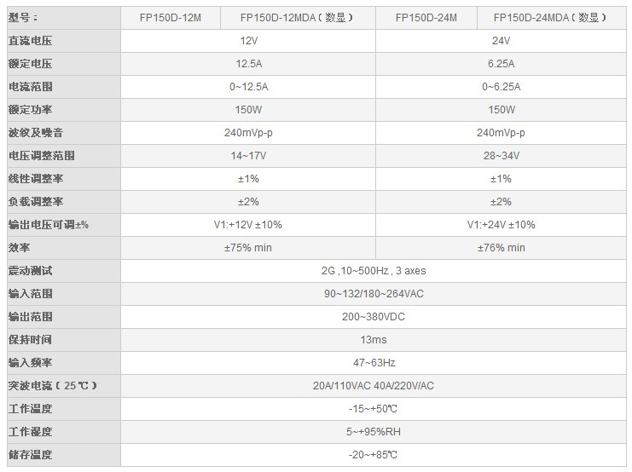Select the 20A/110VAC 40A/220V/AC surge current cell

374,385
